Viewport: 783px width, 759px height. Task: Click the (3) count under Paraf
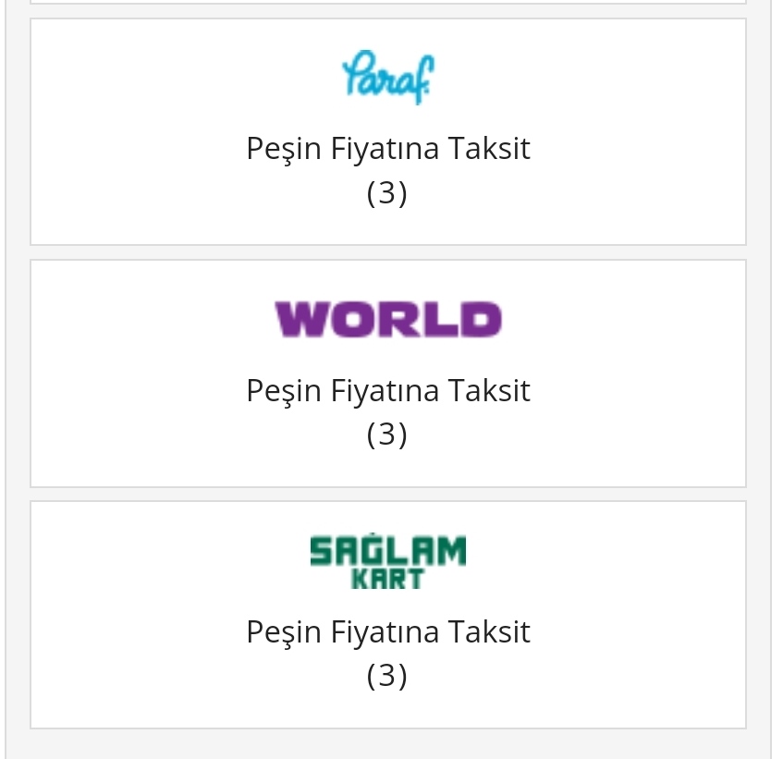coord(387,192)
